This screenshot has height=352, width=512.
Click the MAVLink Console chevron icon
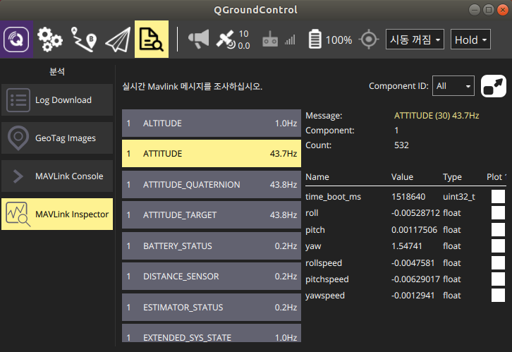coord(18,176)
